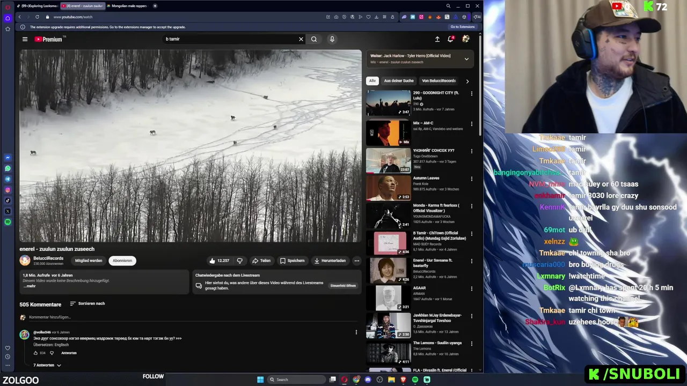Open BelucciRecords channel avatar
The width and height of the screenshot is (687, 386).
[x=25, y=261]
